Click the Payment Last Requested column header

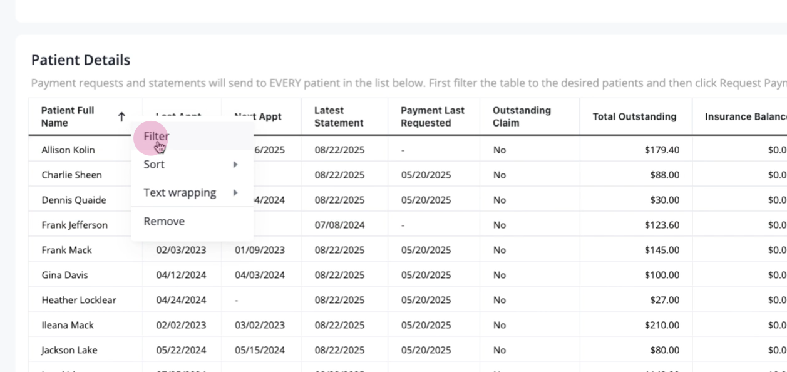pos(433,116)
